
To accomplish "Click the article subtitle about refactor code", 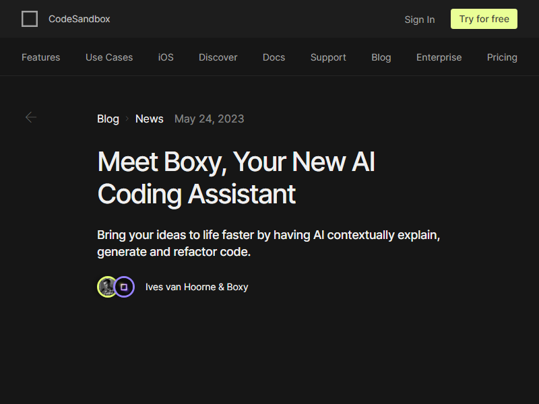I will tap(268, 243).
